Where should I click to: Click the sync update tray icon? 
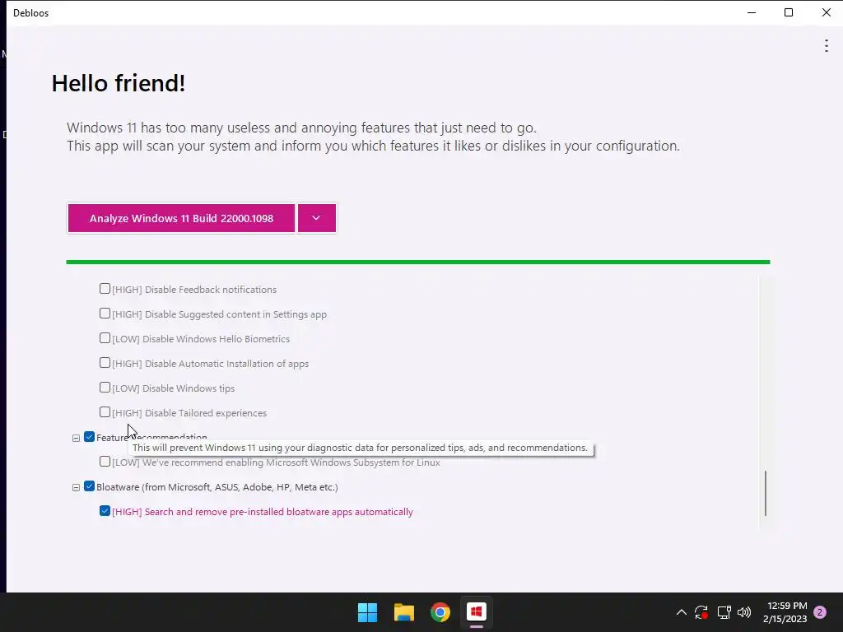[701, 612]
